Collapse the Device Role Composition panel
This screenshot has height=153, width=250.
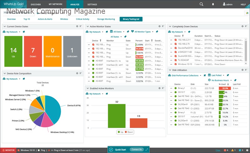click(5, 73)
